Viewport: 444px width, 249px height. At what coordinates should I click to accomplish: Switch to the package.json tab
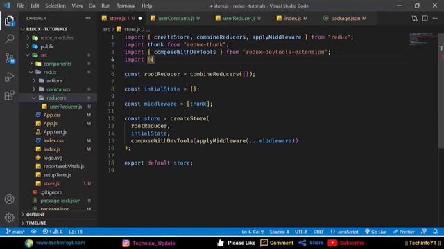pos(348,19)
